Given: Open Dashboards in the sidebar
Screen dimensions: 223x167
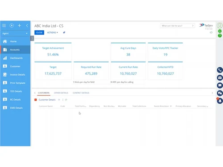Looking at the screenshot, I should [15, 58].
